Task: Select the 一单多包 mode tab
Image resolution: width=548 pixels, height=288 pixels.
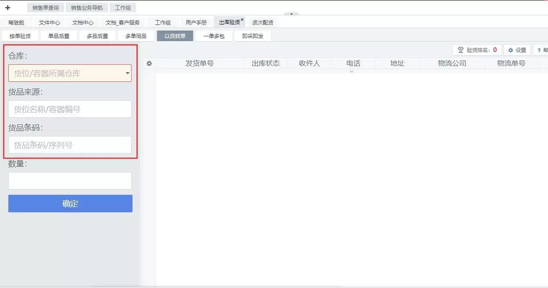Action: [214, 36]
